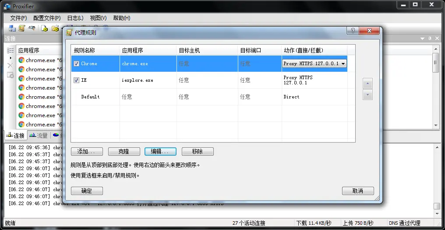This screenshot has height=230, width=445.
Task: Close the 连接 panel with its X
Action: pyautogui.click(x=437, y=38)
